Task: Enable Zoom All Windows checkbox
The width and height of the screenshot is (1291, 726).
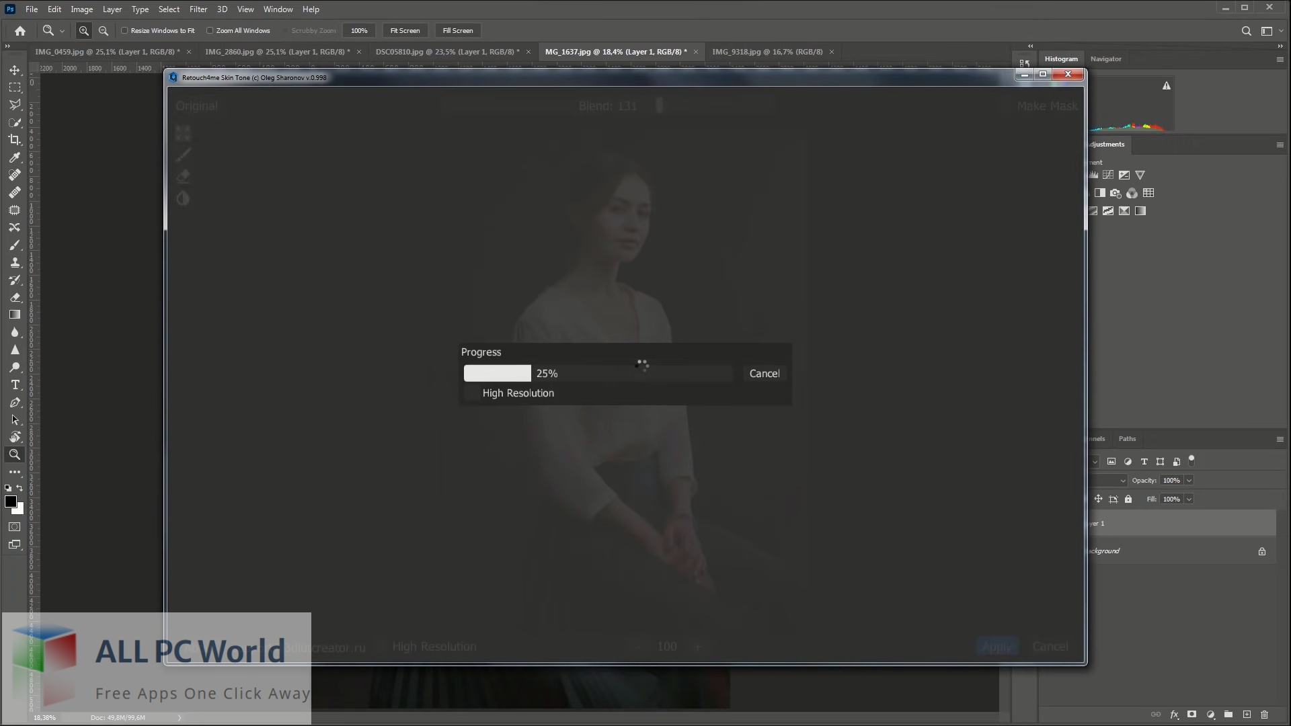Action: (x=210, y=31)
